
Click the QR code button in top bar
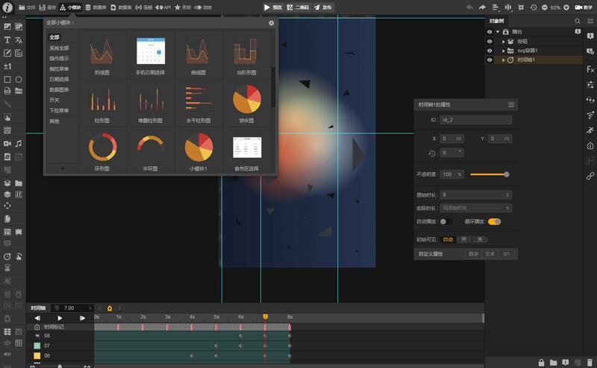click(x=298, y=7)
